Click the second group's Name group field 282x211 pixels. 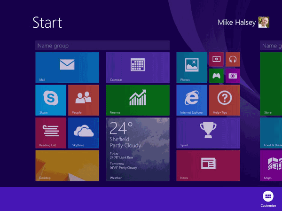click(x=271, y=46)
